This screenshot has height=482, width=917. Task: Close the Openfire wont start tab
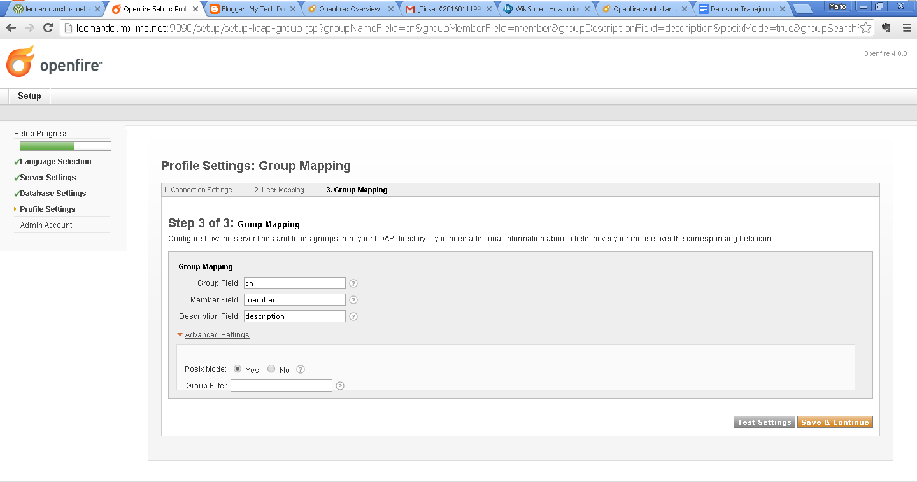pyautogui.click(x=684, y=9)
